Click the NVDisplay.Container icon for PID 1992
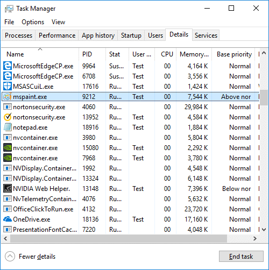 8,168
